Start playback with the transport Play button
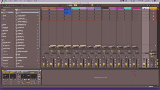Image resolution: width=160 pixels, height=90 pixels. pos(68,5)
